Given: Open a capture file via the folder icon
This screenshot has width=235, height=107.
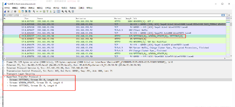Looking at the screenshot, I should click(x=19, y=11).
